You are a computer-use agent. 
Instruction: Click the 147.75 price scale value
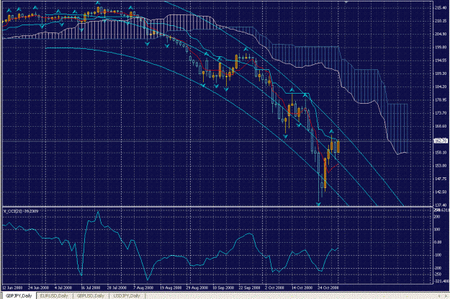point(441,179)
